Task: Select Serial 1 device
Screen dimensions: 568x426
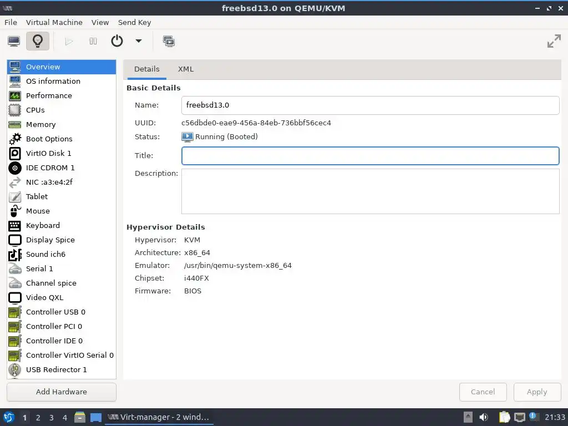Action: pyautogui.click(x=62, y=269)
